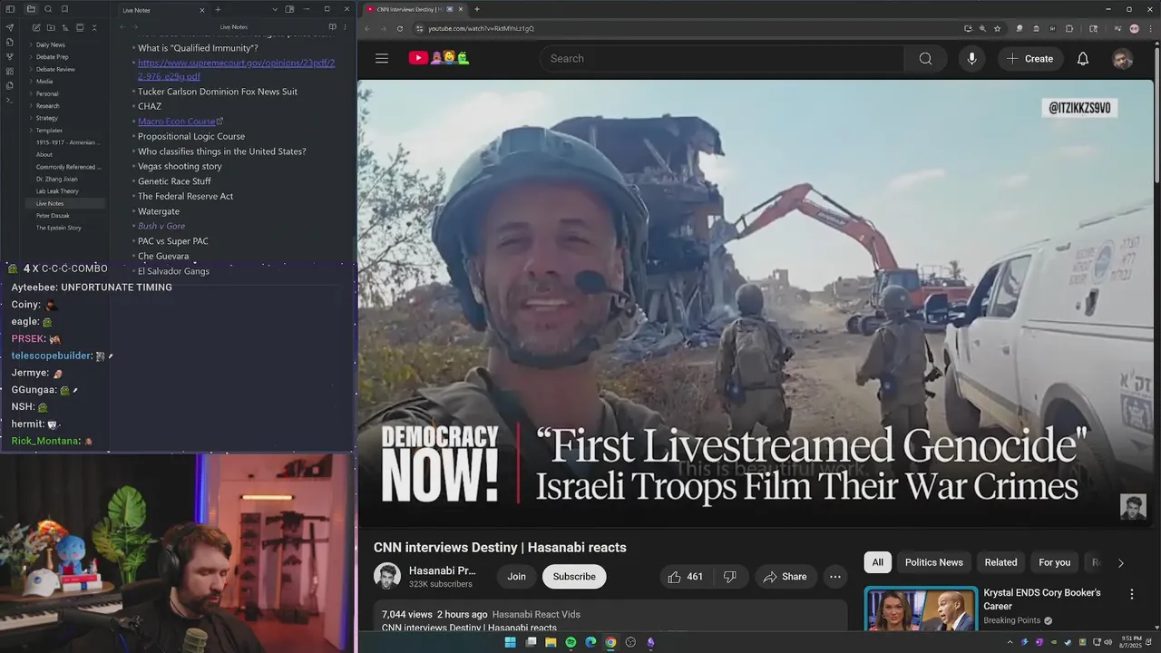Open the Obsidian search icon
This screenshot has width=1161, height=653.
49,9
